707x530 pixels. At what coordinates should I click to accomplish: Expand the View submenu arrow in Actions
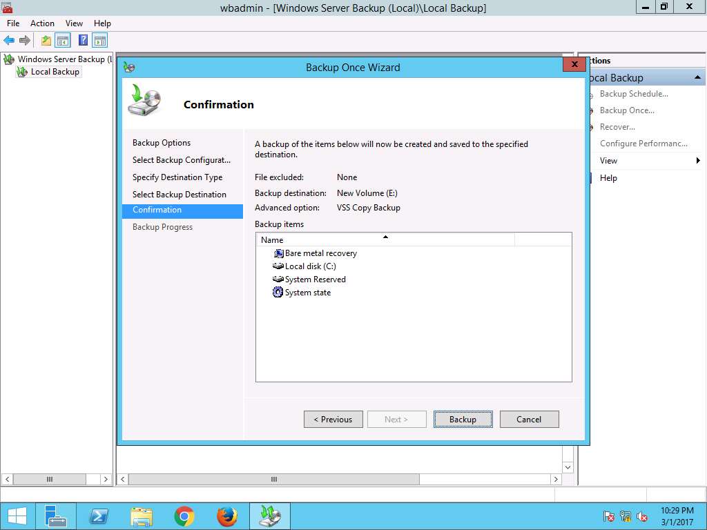[698, 160]
